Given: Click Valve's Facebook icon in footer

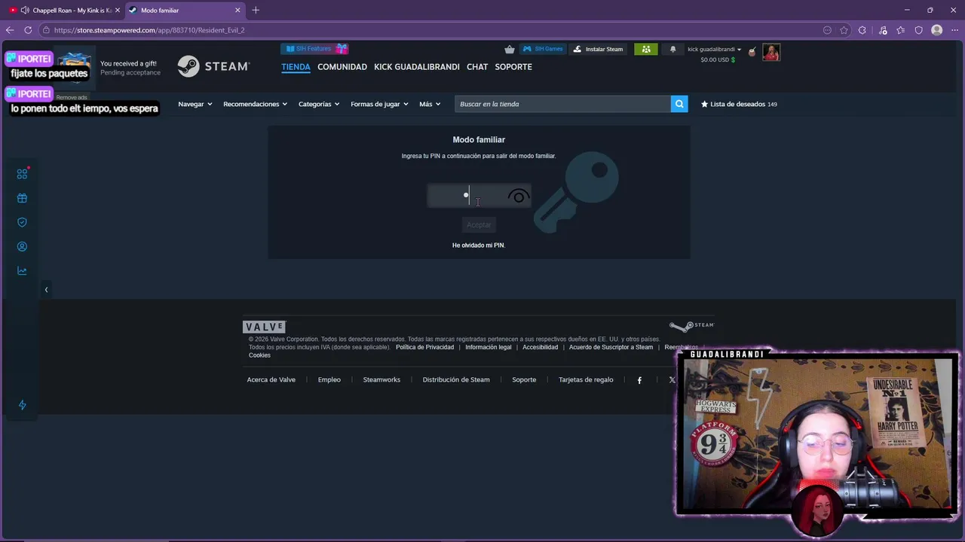Looking at the screenshot, I should coord(639,380).
